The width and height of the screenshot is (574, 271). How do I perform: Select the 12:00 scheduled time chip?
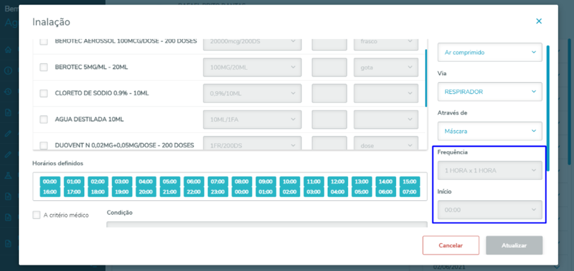(337, 182)
